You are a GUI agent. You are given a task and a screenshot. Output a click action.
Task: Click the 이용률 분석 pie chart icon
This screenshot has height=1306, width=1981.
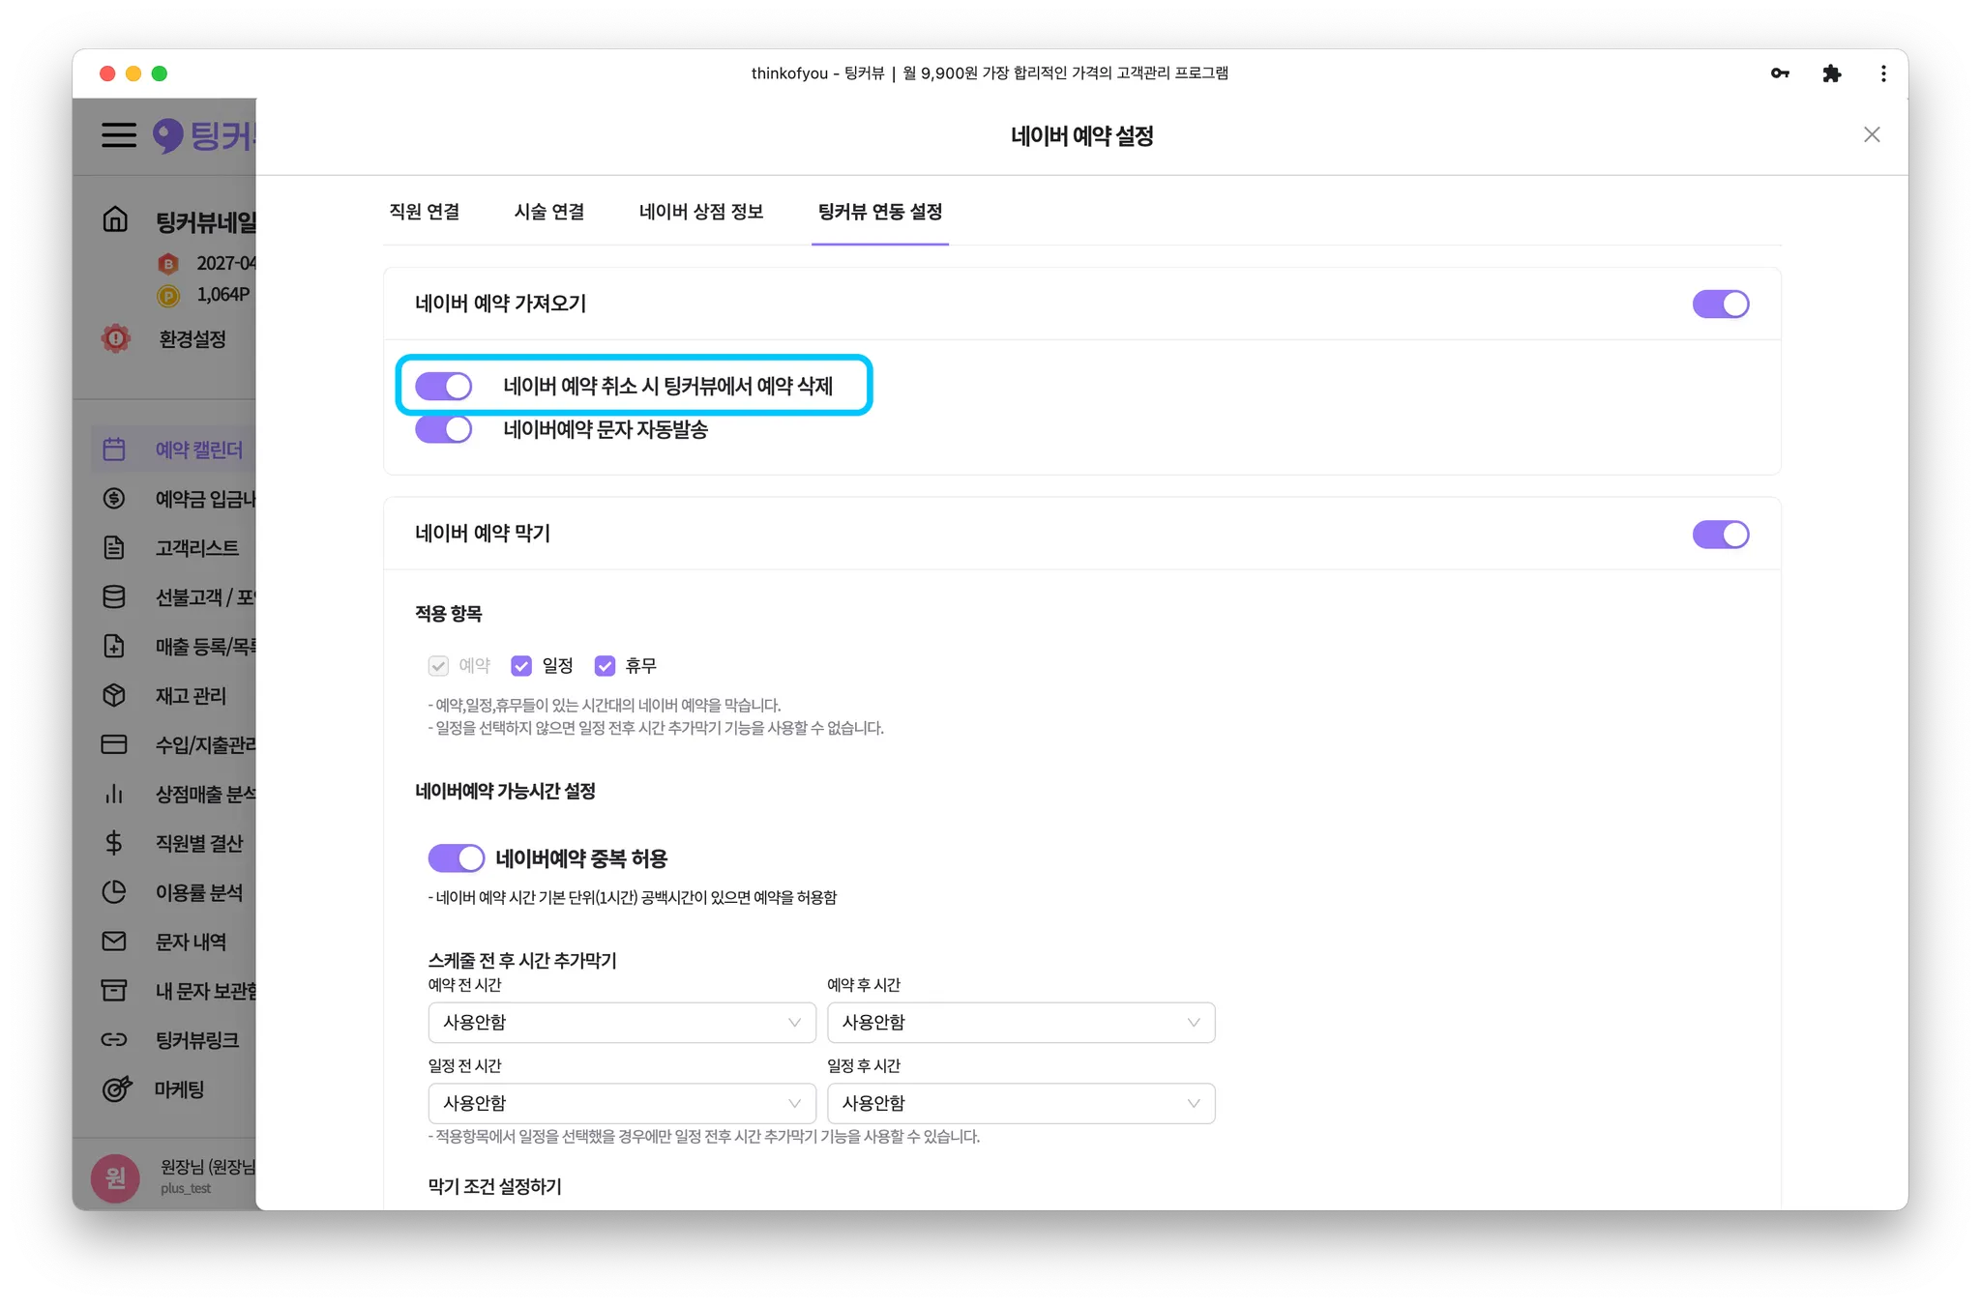114,891
